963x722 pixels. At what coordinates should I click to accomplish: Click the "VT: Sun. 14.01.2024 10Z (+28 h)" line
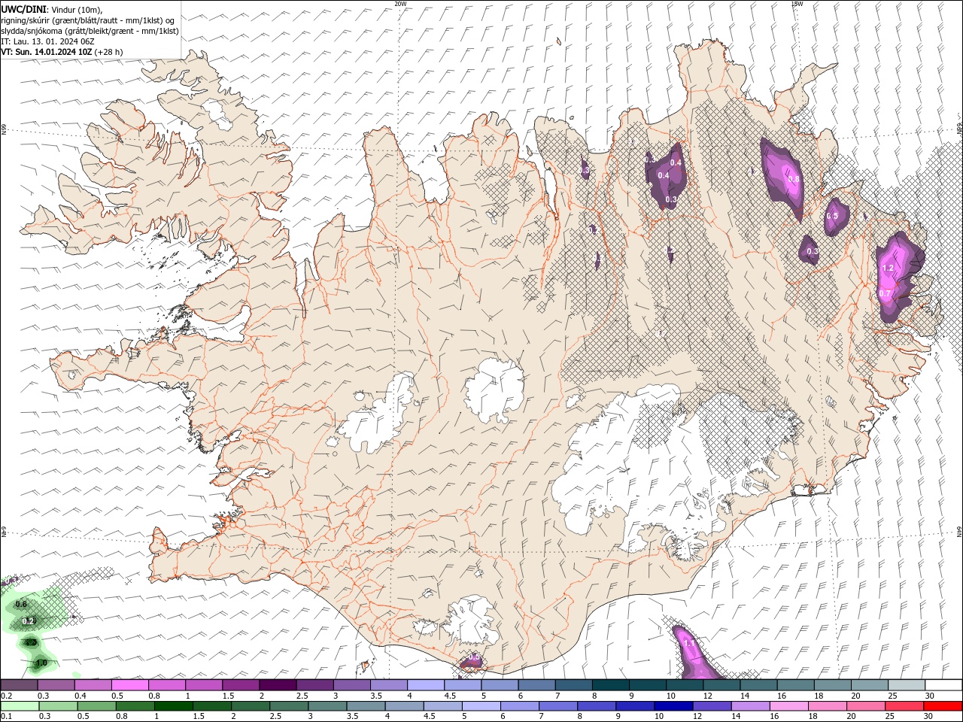click(62, 52)
